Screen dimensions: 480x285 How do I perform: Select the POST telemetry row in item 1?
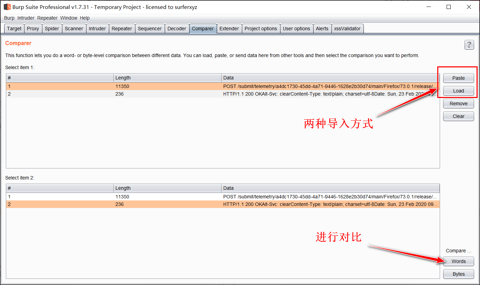223,86
